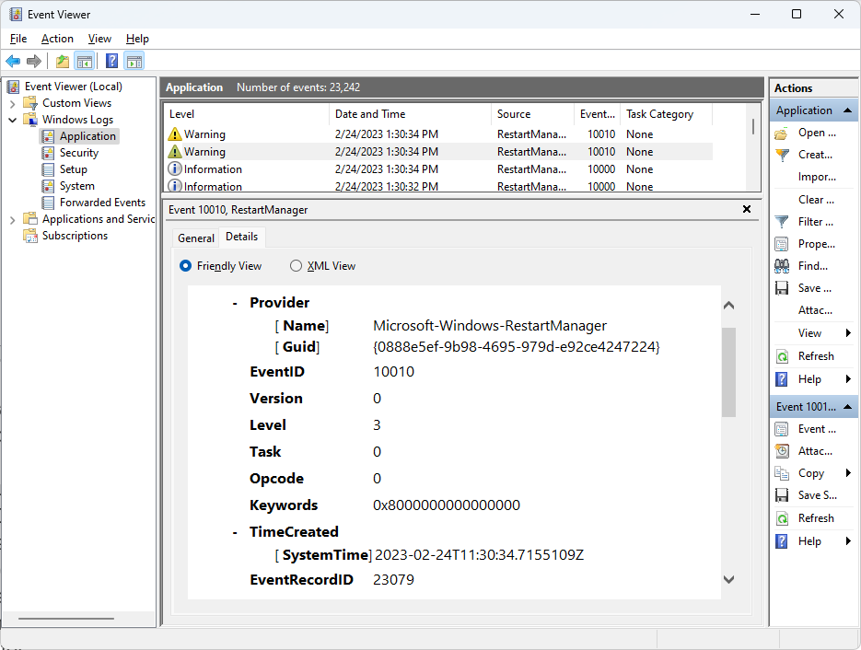Select the System log icon

[x=48, y=186]
